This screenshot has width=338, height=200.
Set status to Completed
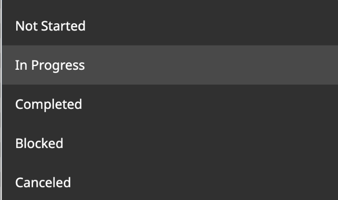pos(170,104)
